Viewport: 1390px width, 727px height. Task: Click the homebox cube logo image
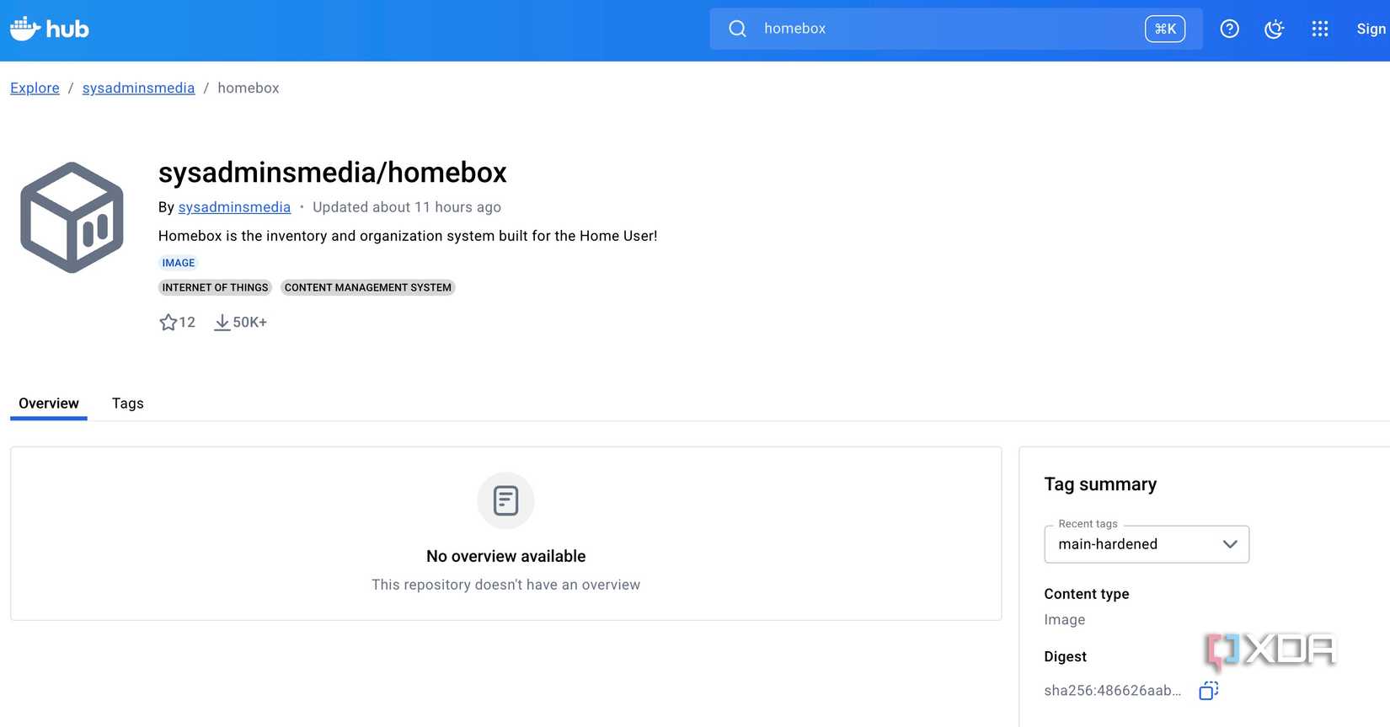point(72,217)
